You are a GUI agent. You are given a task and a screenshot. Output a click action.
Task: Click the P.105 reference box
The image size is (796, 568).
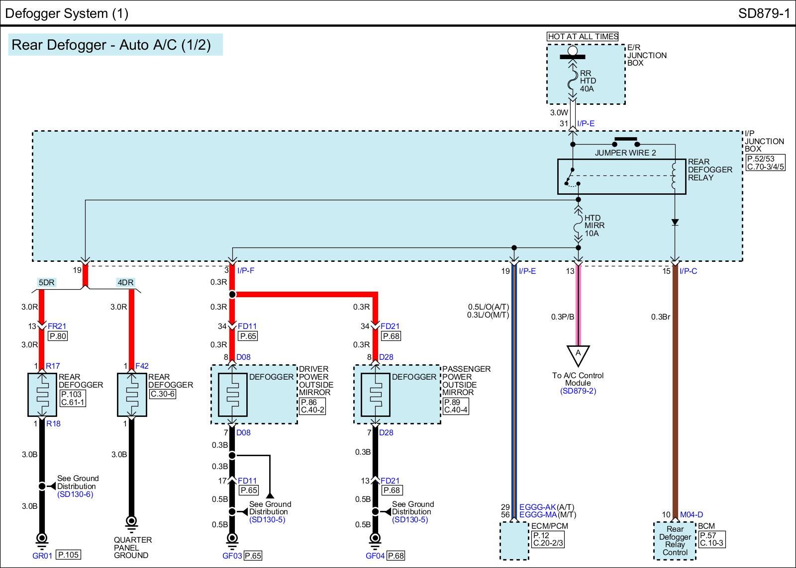68,555
